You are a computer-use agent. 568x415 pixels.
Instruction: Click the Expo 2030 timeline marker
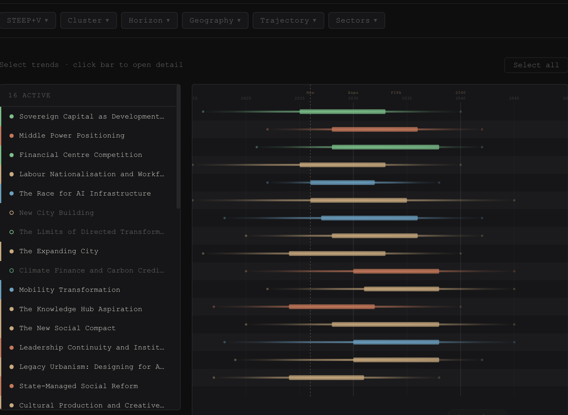pyautogui.click(x=353, y=93)
